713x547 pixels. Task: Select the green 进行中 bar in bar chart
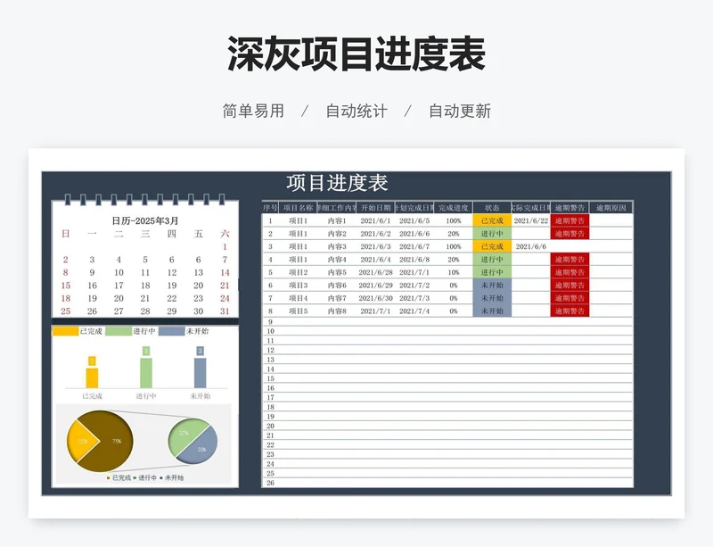[146, 373]
